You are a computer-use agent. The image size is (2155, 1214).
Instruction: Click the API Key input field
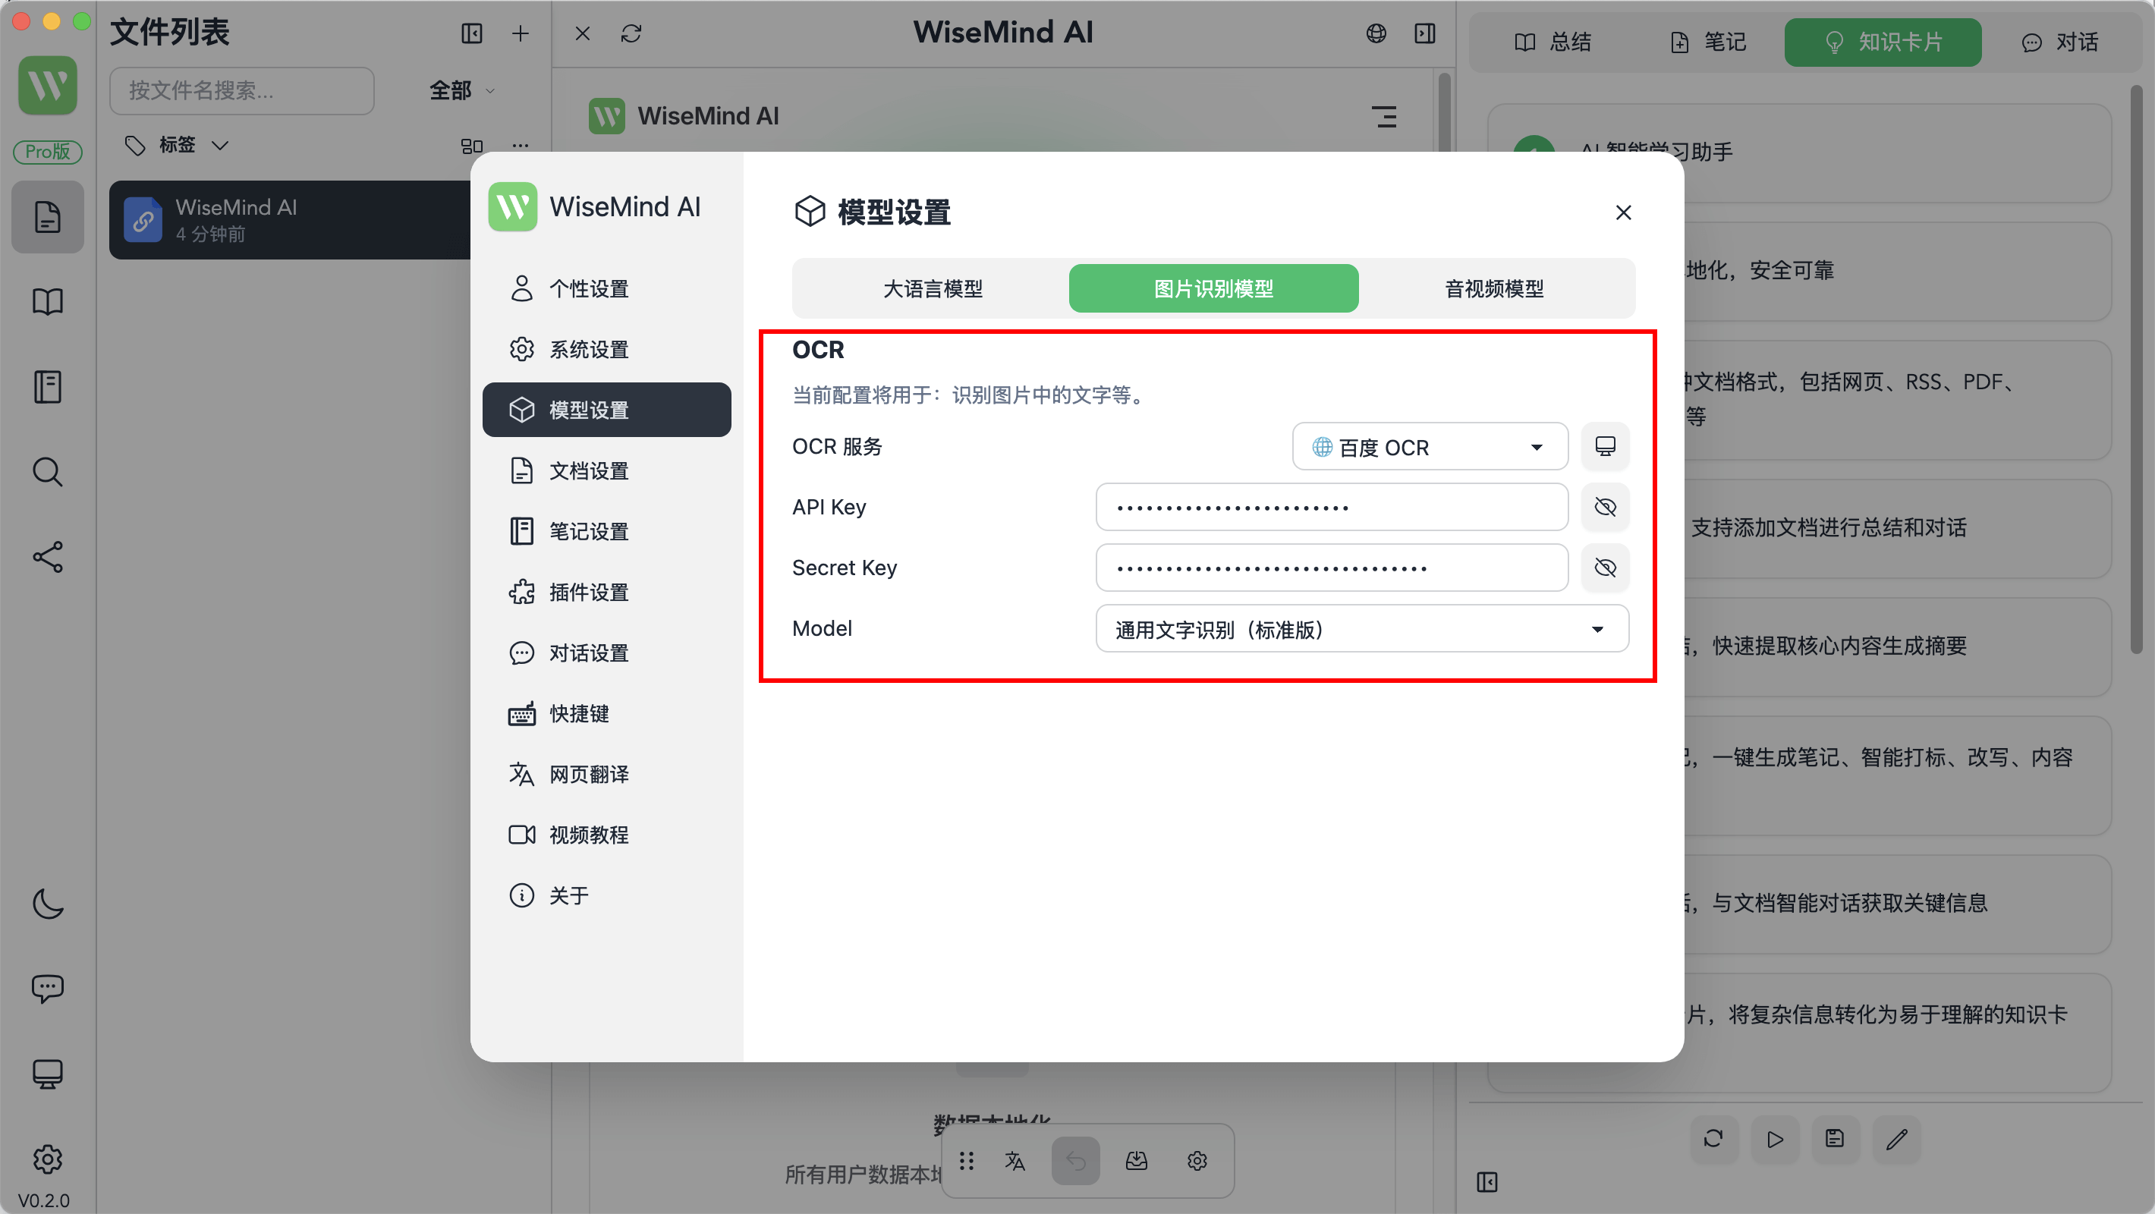[x=1332, y=507]
